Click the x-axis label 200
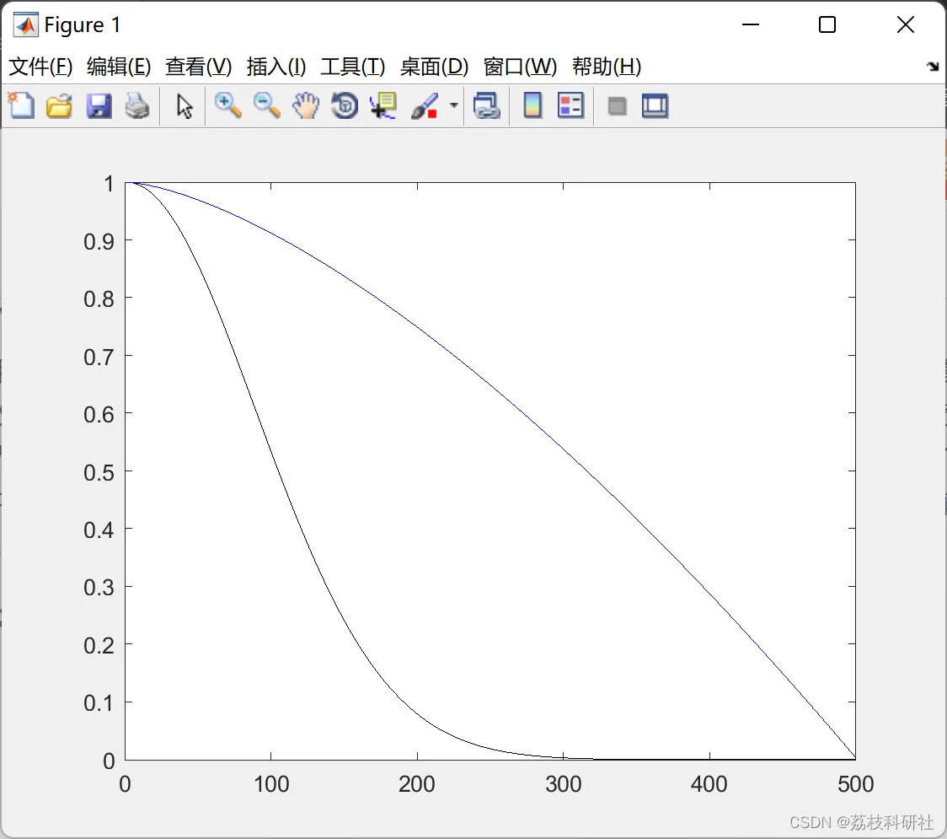947x839 pixels. [417, 784]
